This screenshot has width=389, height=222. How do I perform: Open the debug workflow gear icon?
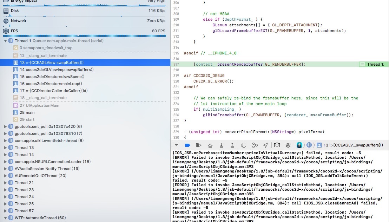pos(288,145)
